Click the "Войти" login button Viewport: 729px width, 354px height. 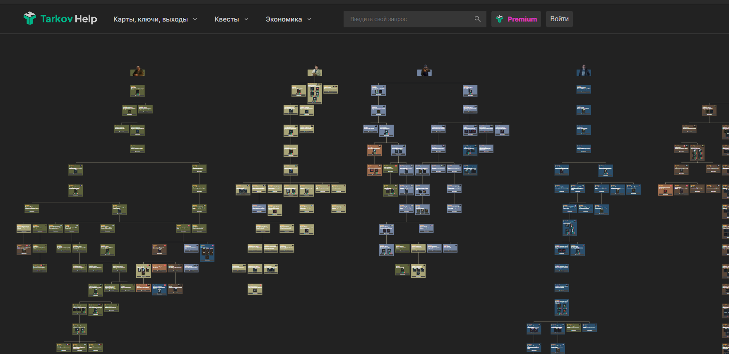[559, 19]
